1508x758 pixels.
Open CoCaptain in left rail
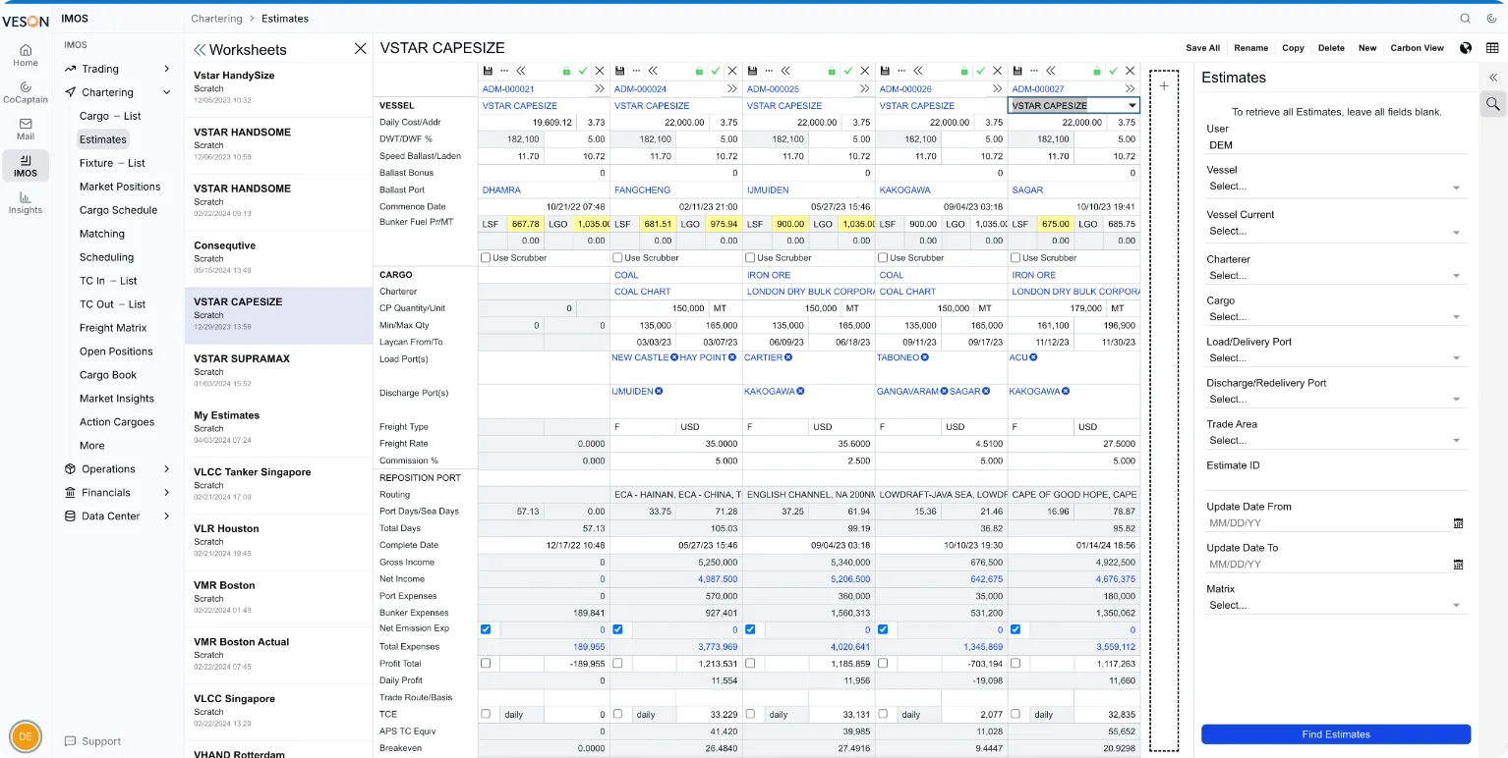(26, 92)
